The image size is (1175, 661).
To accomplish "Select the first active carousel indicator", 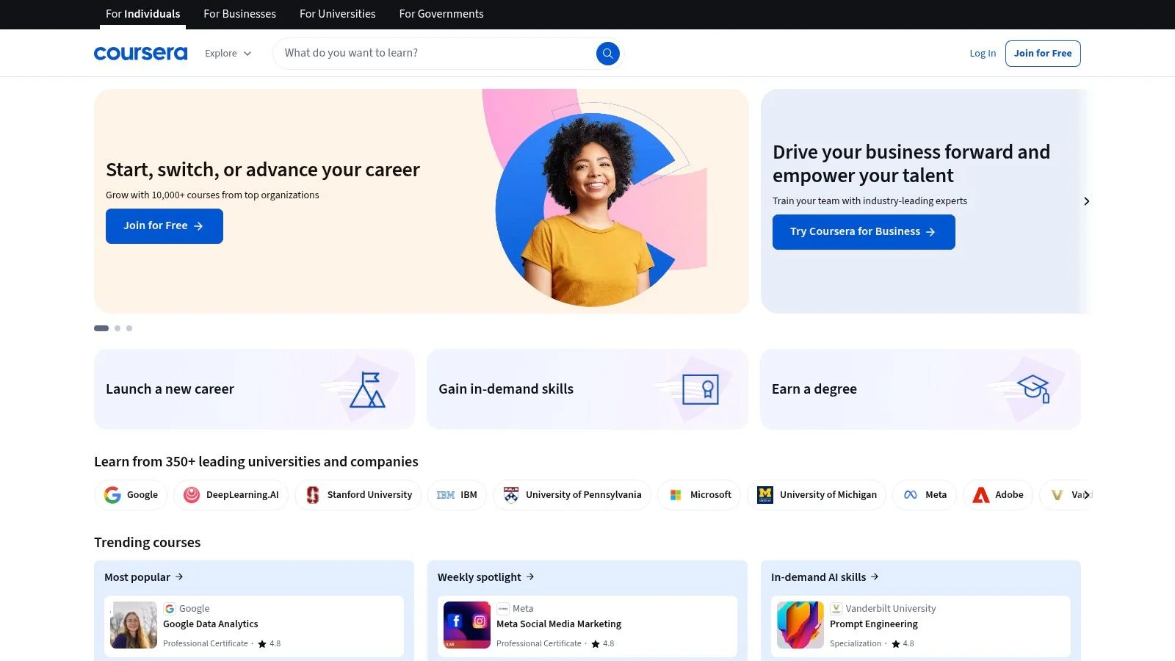I will tap(101, 328).
